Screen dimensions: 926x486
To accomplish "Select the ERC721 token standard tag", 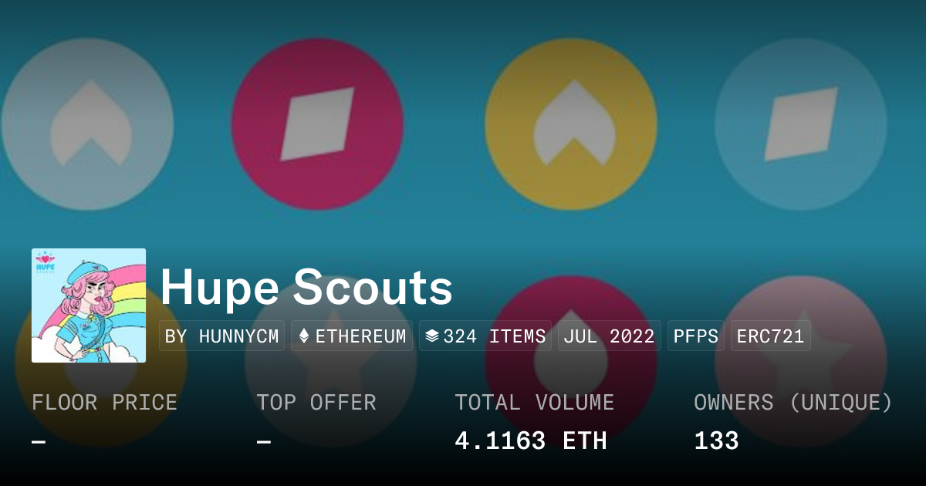I will (770, 336).
